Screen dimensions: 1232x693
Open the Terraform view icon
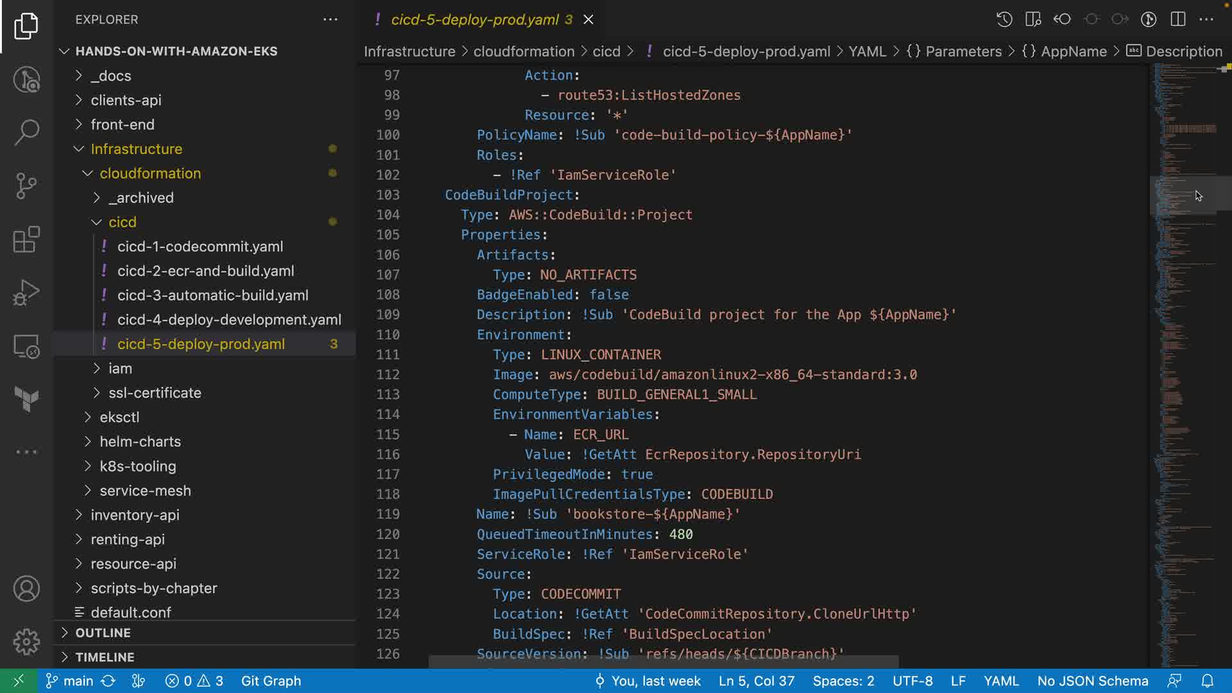pos(26,399)
